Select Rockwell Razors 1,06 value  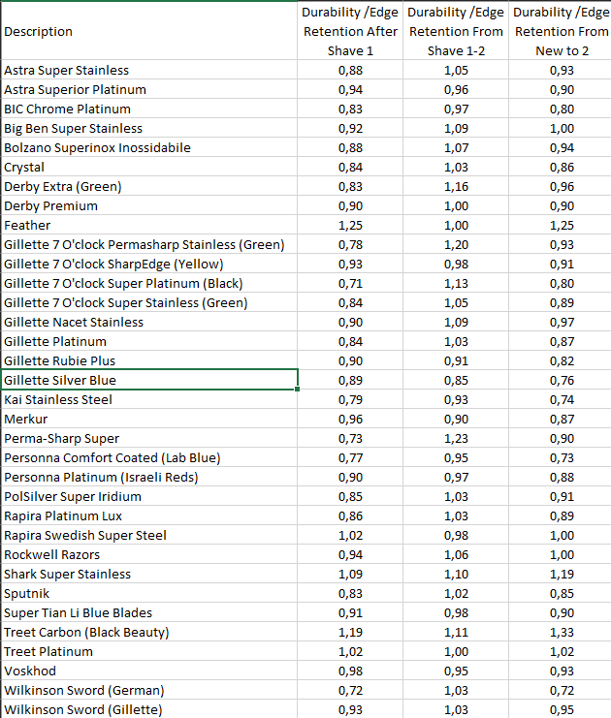456,554
